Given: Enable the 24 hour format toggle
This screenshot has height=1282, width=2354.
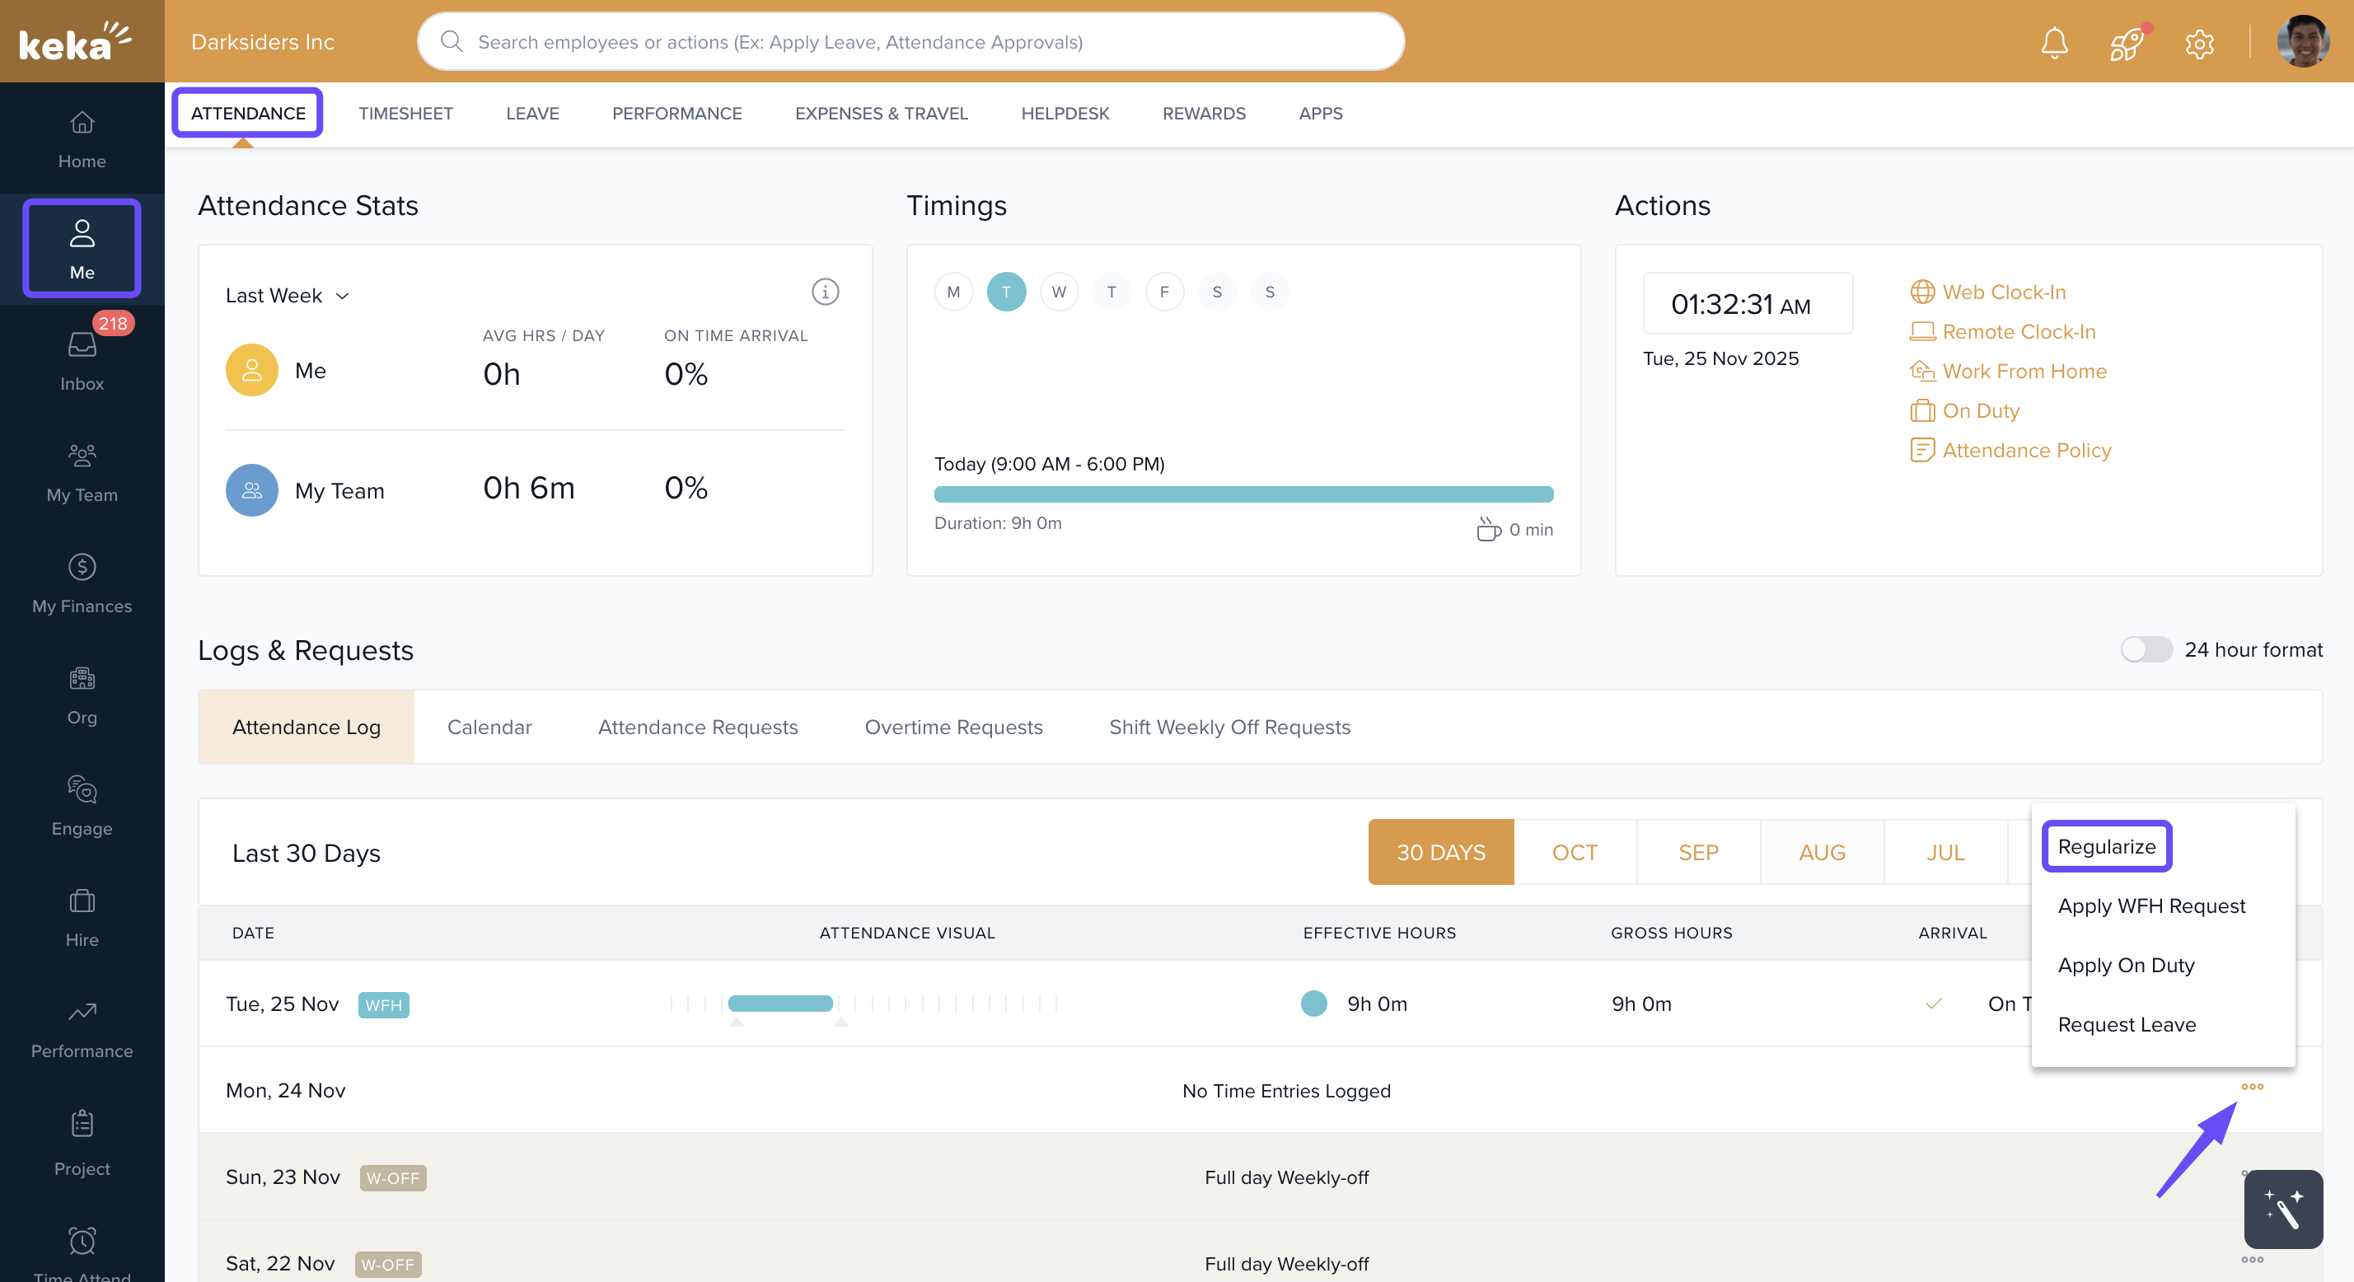Looking at the screenshot, I should (2146, 648).
